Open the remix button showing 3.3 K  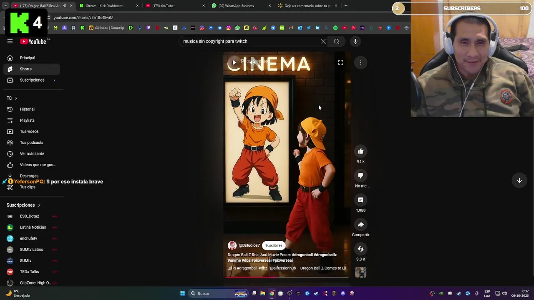360,249
